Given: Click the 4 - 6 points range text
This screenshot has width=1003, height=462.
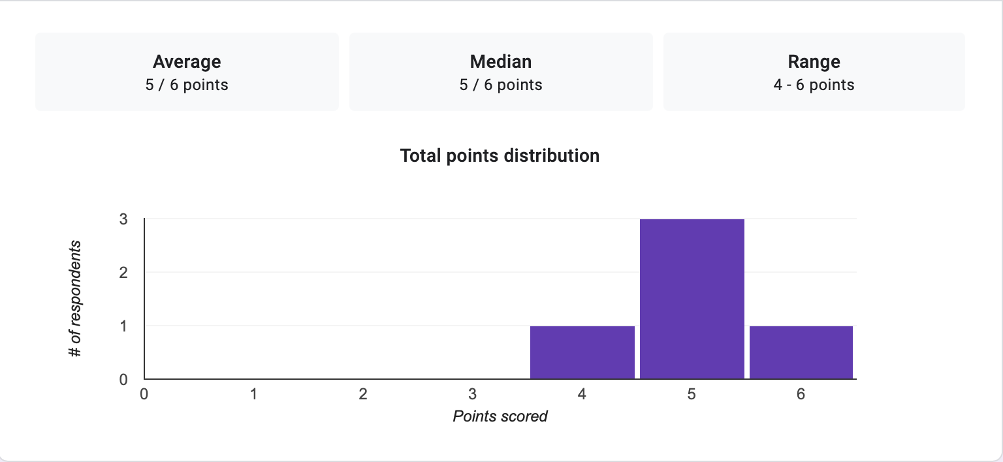Looking at the screenshot, I should [x=814, y=85].
